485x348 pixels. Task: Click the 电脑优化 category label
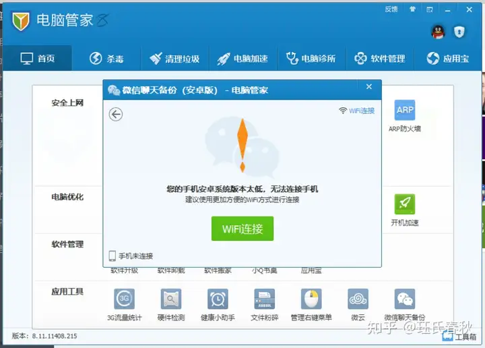tap(67, 197)
